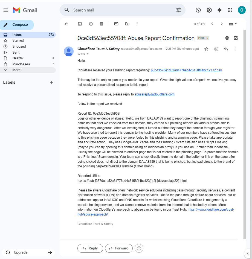The height and width of the screenshot is (259, 252).
Task: Open the Inbox folder
Action: click(28, 34)
